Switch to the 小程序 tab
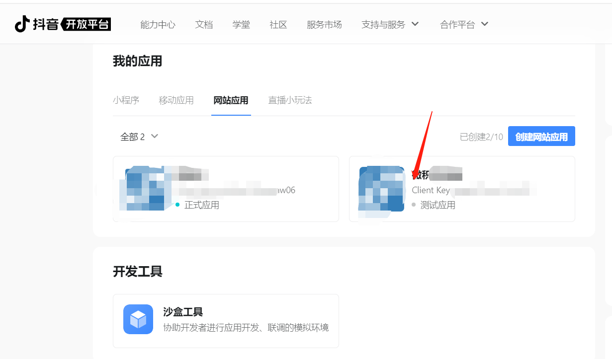Viewport: 612px width, 359px height. tap(126, 100)
